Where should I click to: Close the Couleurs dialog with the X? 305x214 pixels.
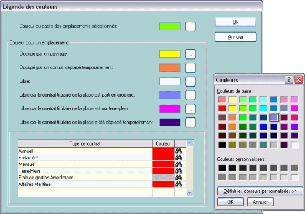pyautogui.click(x=298, y=80)
